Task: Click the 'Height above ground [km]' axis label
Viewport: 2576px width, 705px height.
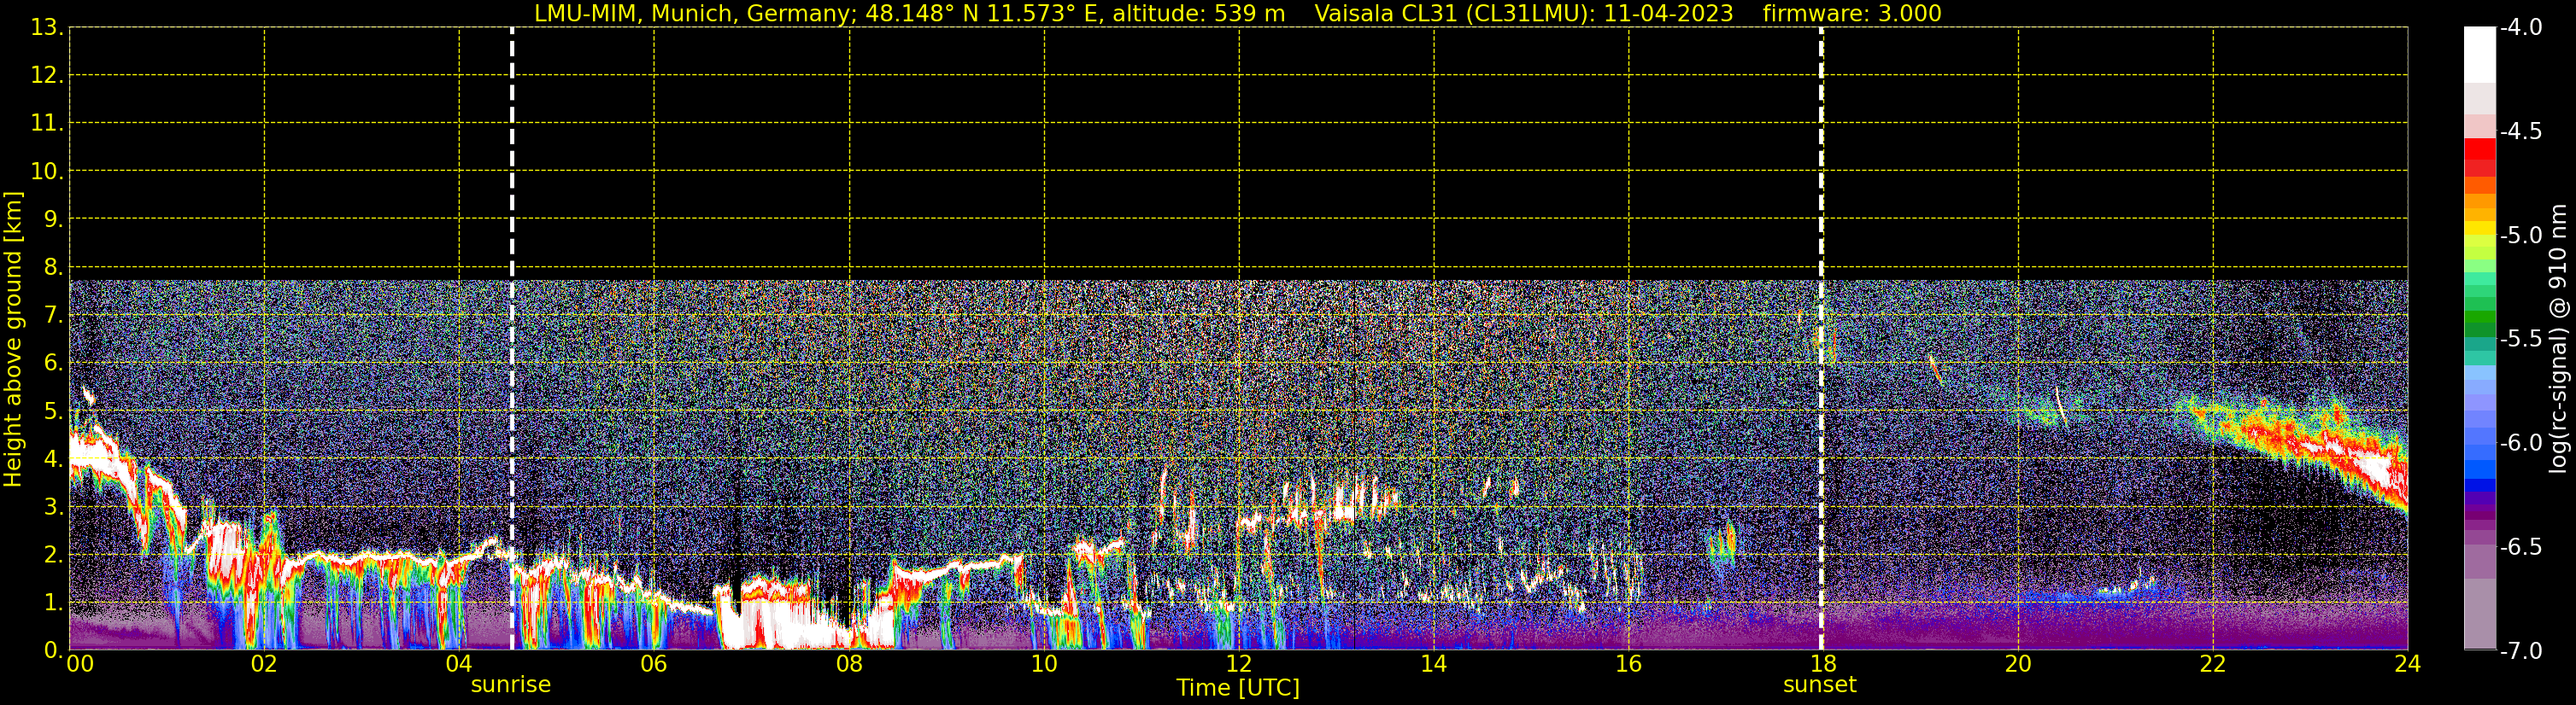Action: (13, 340)
